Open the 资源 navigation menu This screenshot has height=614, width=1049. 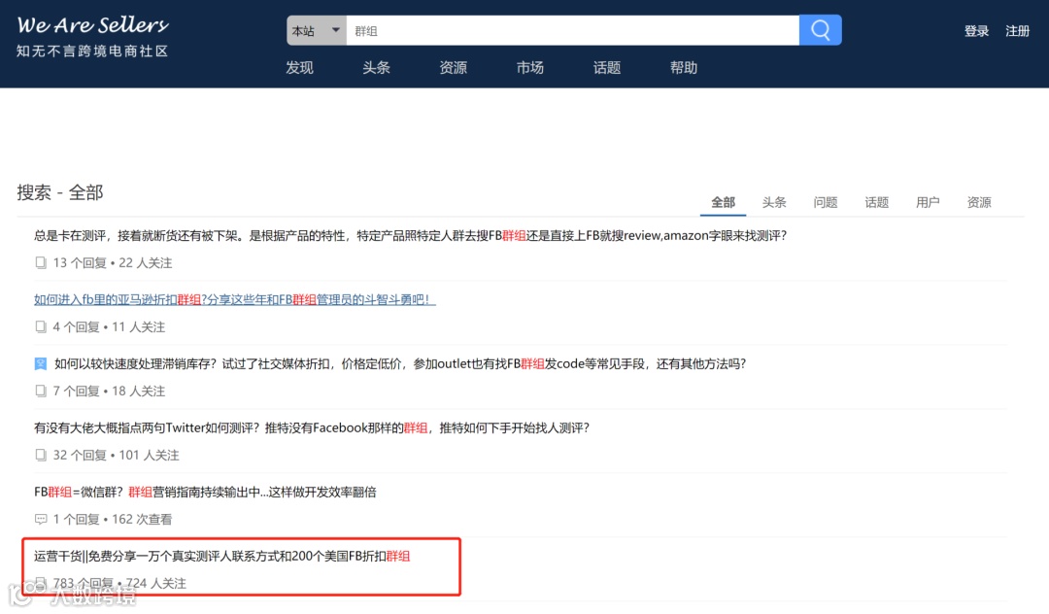pyautogui.click(x=453, y=68)
